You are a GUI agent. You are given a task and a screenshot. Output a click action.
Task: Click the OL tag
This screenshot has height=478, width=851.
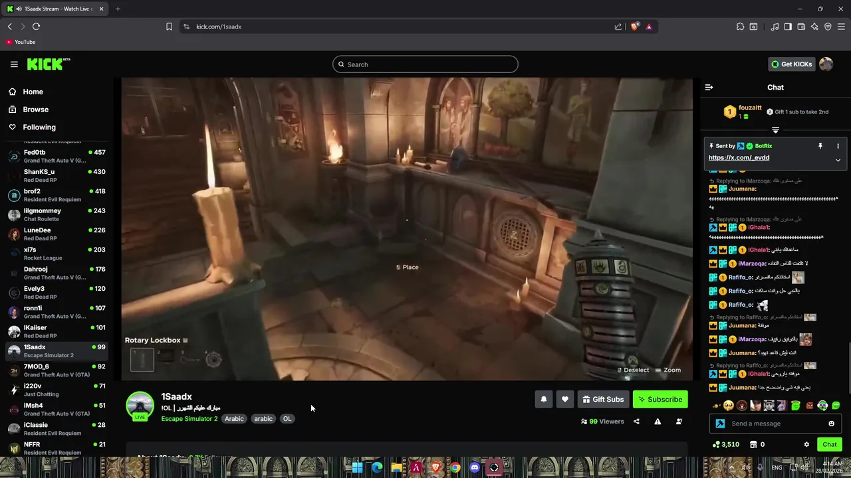pos(287,419)
